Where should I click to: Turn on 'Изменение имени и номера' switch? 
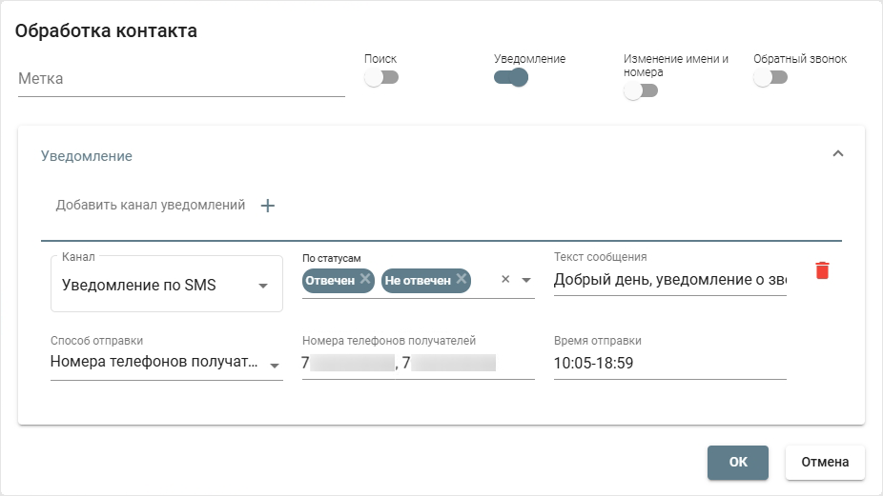click(641, 91)
